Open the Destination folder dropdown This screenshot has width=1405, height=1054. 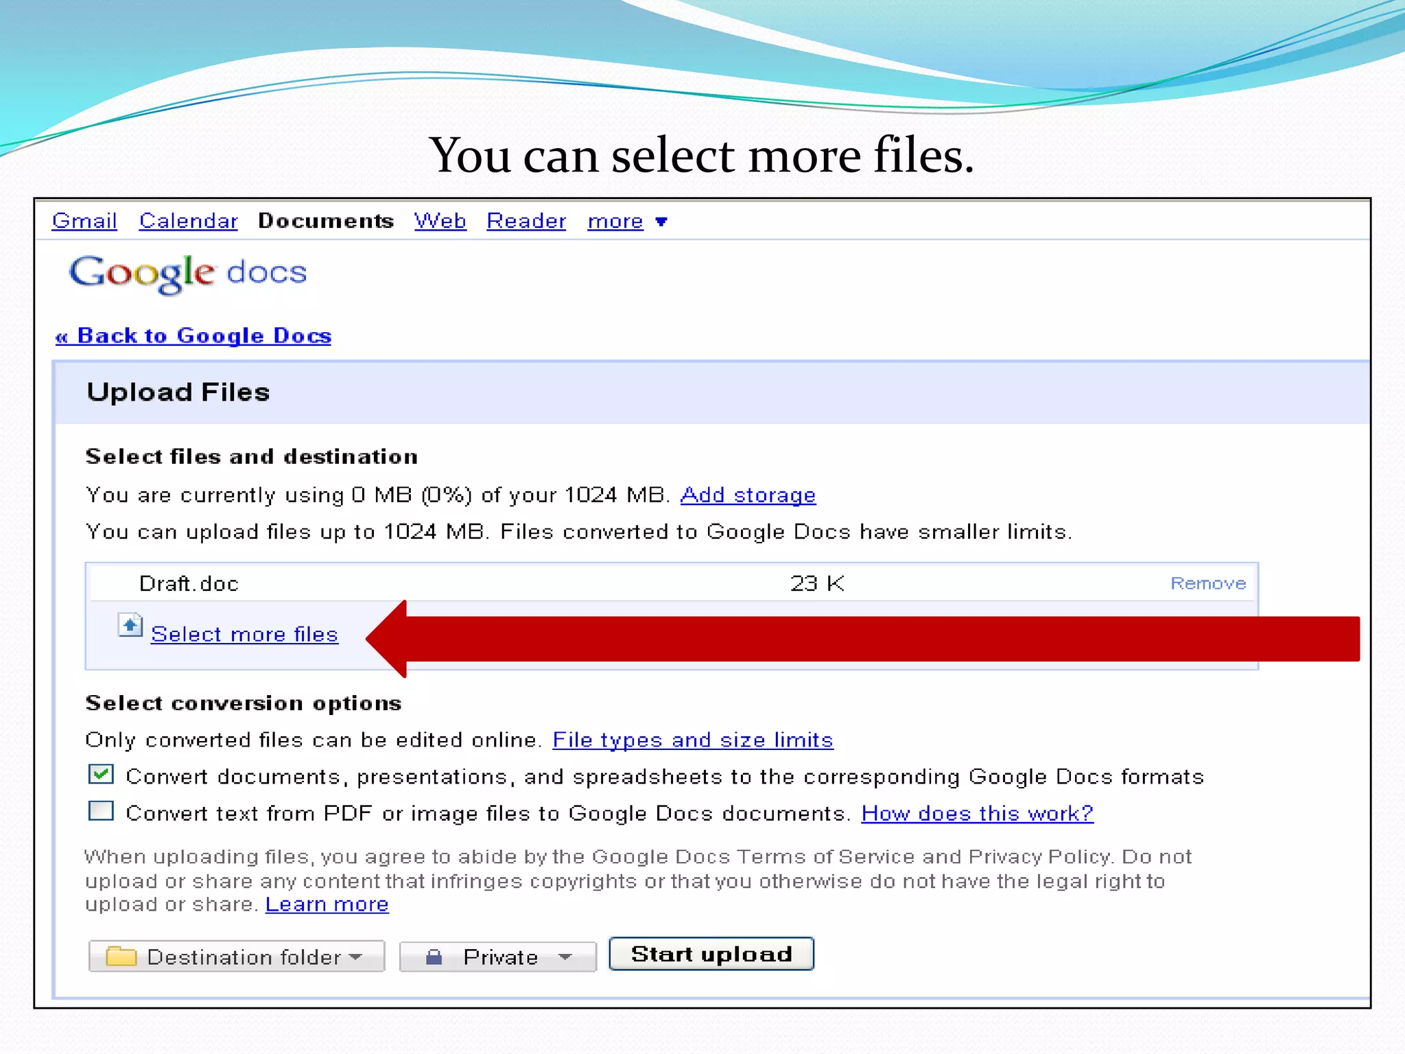(x=236, y=957)
